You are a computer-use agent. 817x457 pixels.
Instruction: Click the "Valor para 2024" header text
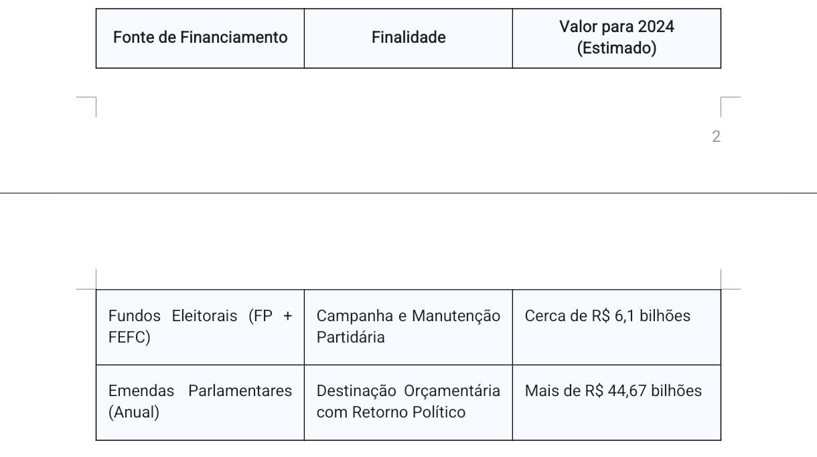tap(617, 27)
